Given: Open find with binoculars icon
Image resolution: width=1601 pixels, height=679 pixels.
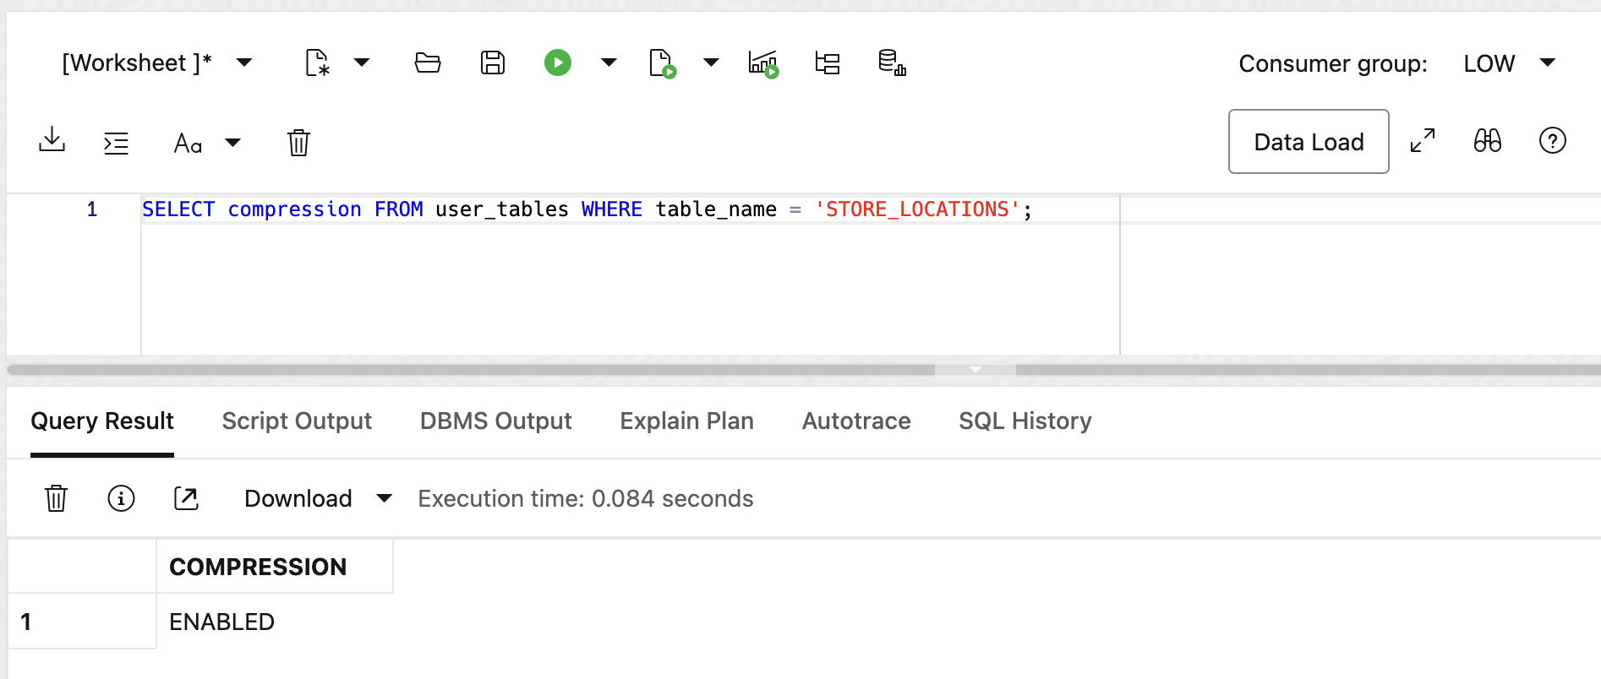Looking at the screenshot, I should click(1488, 140).
